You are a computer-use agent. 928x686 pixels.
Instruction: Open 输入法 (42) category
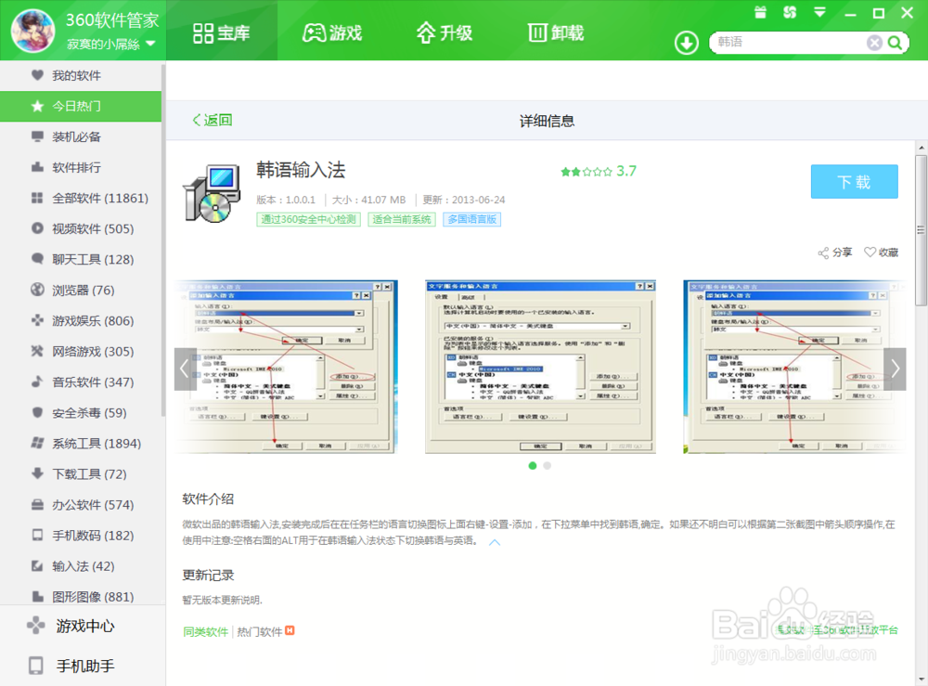(x=81, y=566)
